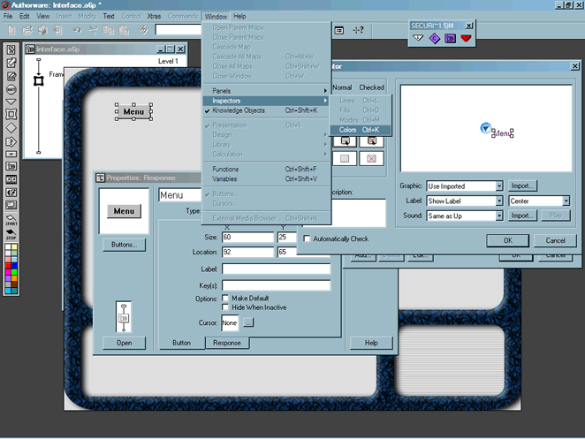Click the Help button in Properties dialog

point(371,343)
